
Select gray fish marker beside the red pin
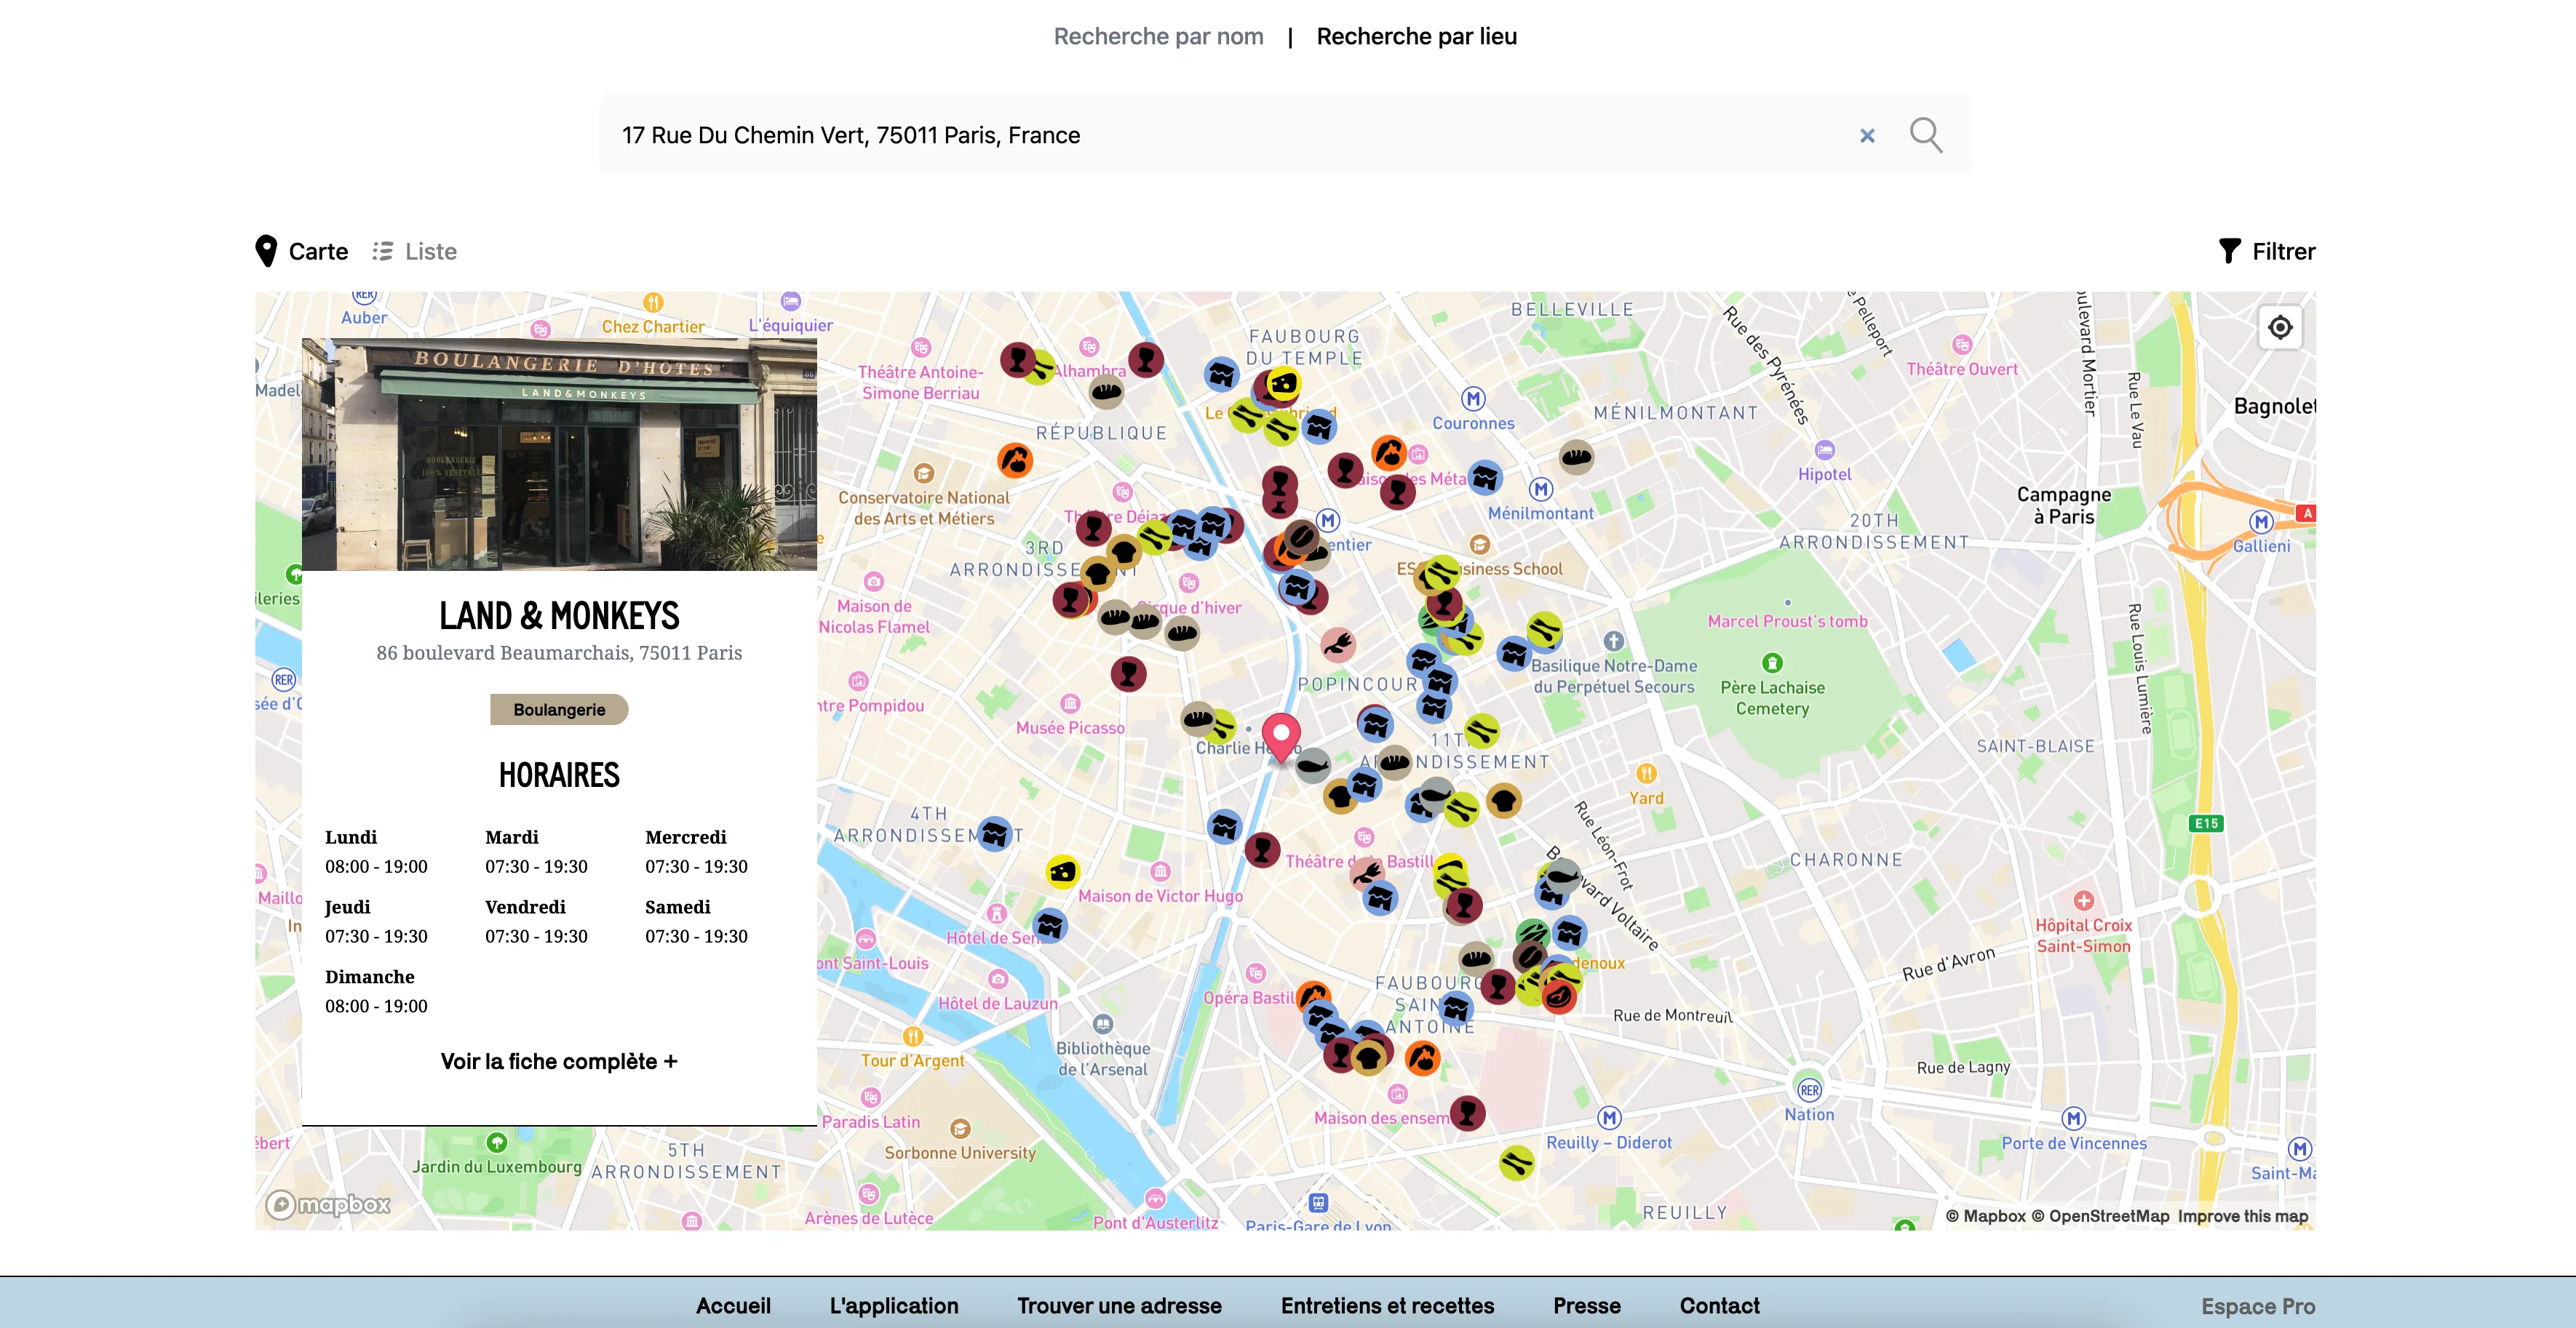tap(1312, 767)
